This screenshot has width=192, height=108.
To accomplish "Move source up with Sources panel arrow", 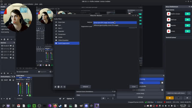I will click(11, 73).
